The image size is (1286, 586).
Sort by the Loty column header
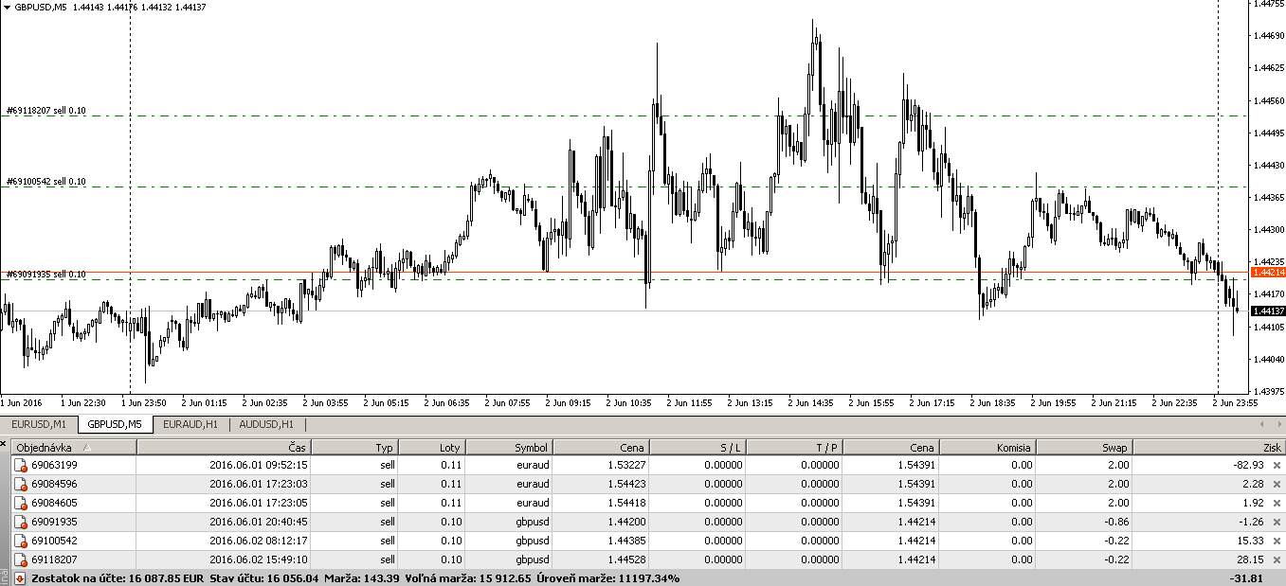[x=431, y=447]
